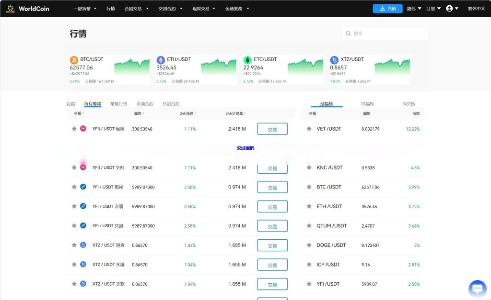Favorite the YFII / USDT 現貨 pair star
The width and height of the screenshot is (491, 300).
point(74,129)
